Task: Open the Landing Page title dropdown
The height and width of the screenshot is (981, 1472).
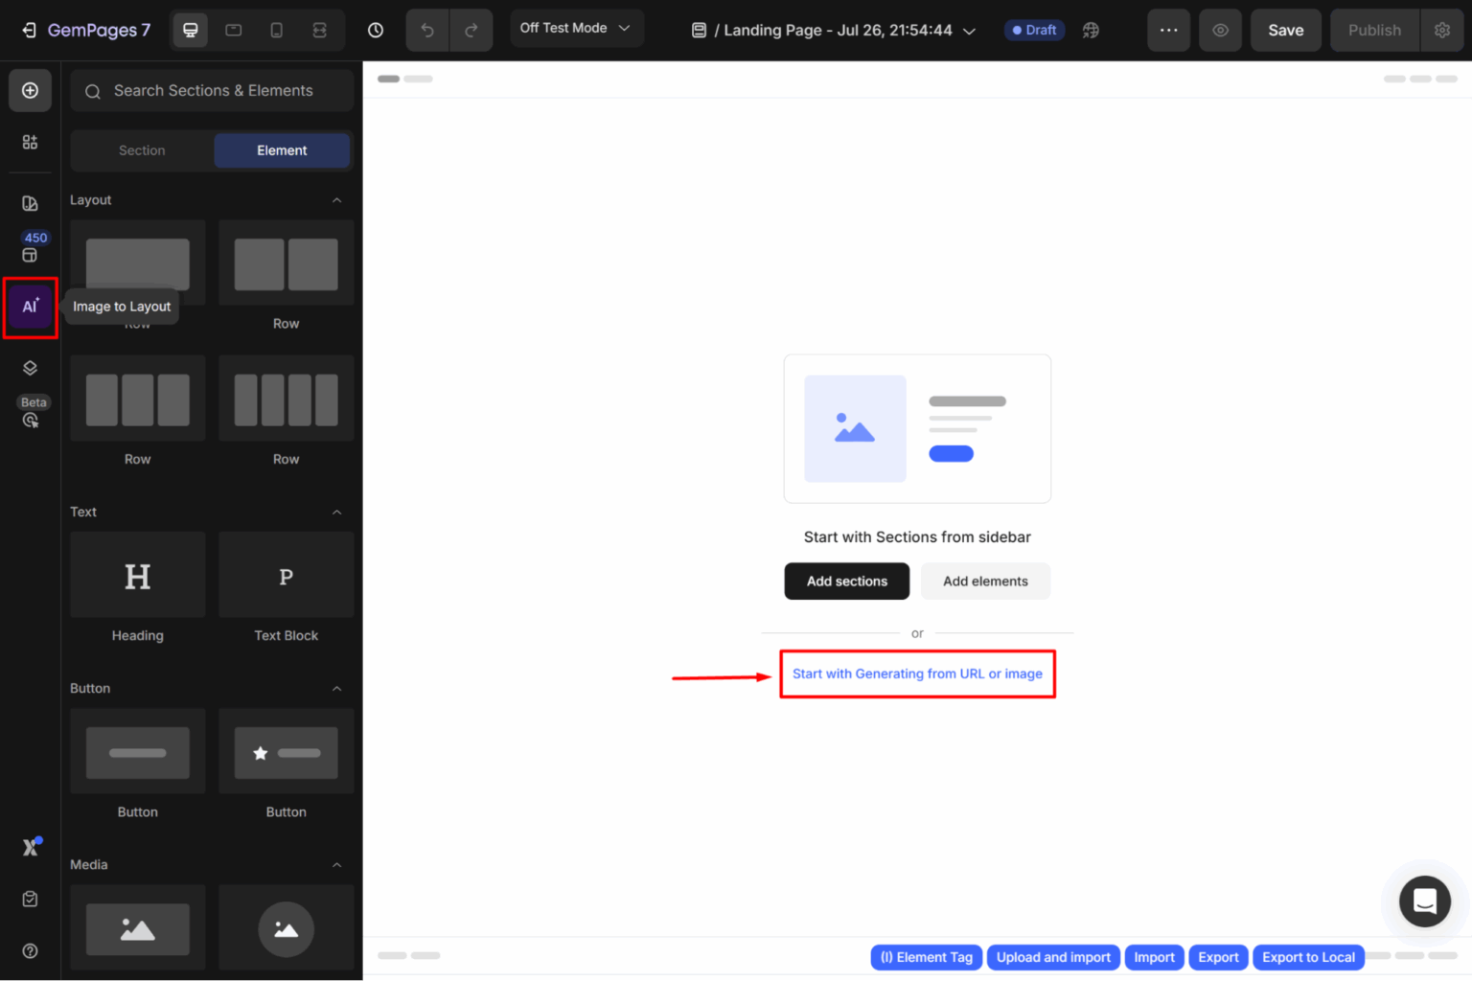Action: pos(969,30)
